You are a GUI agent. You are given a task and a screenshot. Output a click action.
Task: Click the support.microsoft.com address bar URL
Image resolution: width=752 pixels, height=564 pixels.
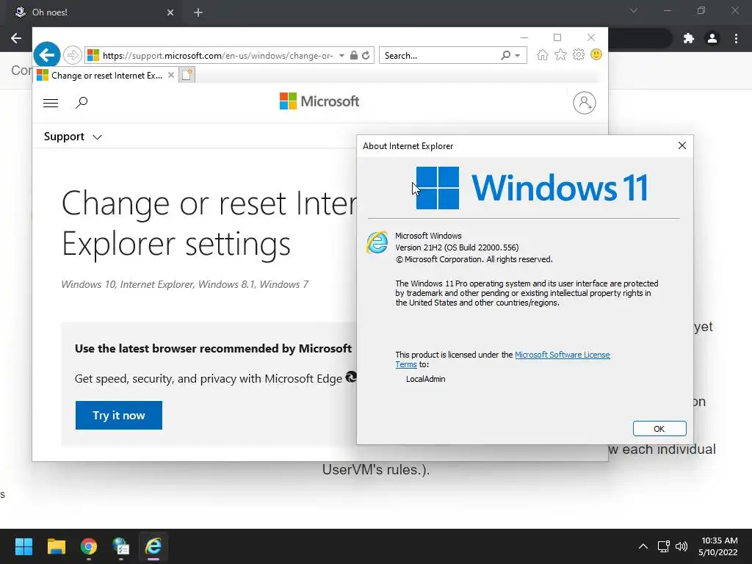[217, 56]
